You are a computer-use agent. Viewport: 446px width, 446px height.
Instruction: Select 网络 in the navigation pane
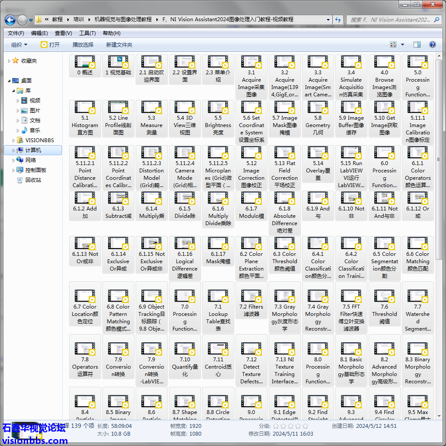pos(30,160)
